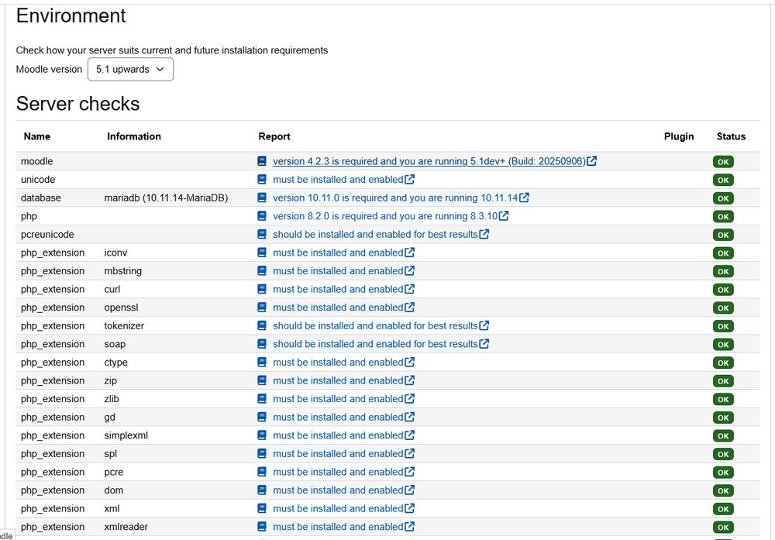Click the external link icon in the tokenizer row
This screenshot has height=540, width=775.
coord(484,325)
